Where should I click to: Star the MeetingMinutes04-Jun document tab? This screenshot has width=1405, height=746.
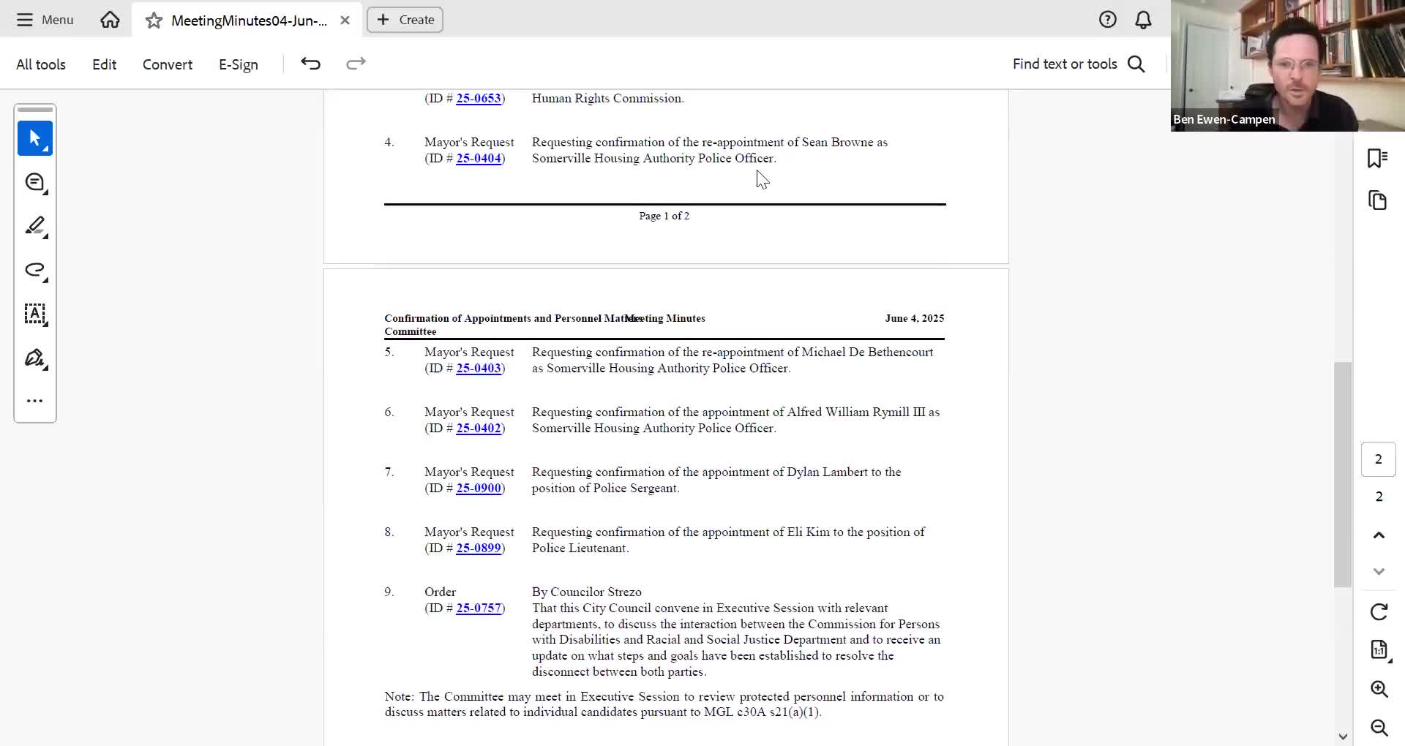pyautogui.click(x=154, y=20)
